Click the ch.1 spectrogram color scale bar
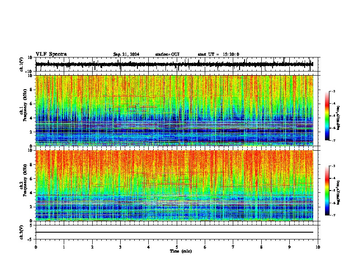Screen dimensions: 358x277 327,116
